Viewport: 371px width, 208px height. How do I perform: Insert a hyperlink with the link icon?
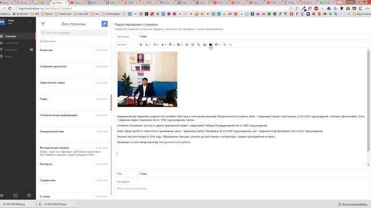pyautogui.click(x=199, y=44)
